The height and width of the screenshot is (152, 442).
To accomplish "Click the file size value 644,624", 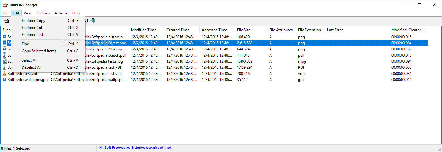I will pyautogui.click(x=243, y=49).
